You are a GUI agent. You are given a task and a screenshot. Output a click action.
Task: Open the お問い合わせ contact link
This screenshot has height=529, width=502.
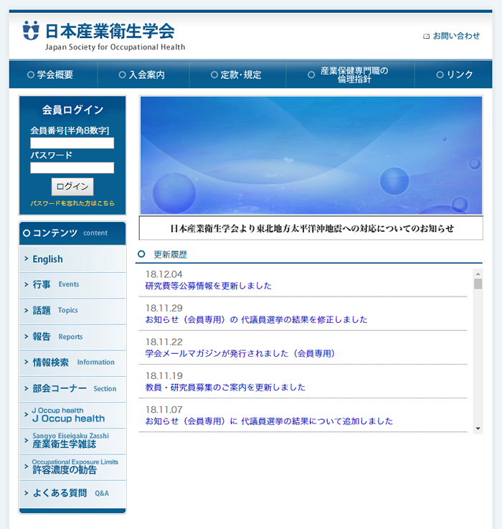(456, 36)
